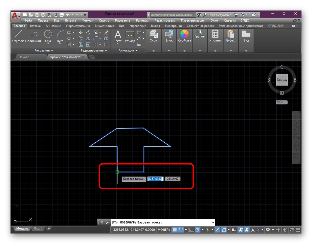Toggle 2D object snap in status bar
This screenshot has width=312, height=244.
(x=224, y=230)
